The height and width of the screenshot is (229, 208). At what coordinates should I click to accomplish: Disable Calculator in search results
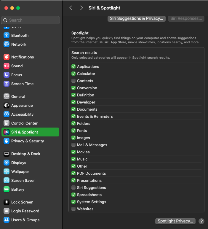(x=73, y=74)
